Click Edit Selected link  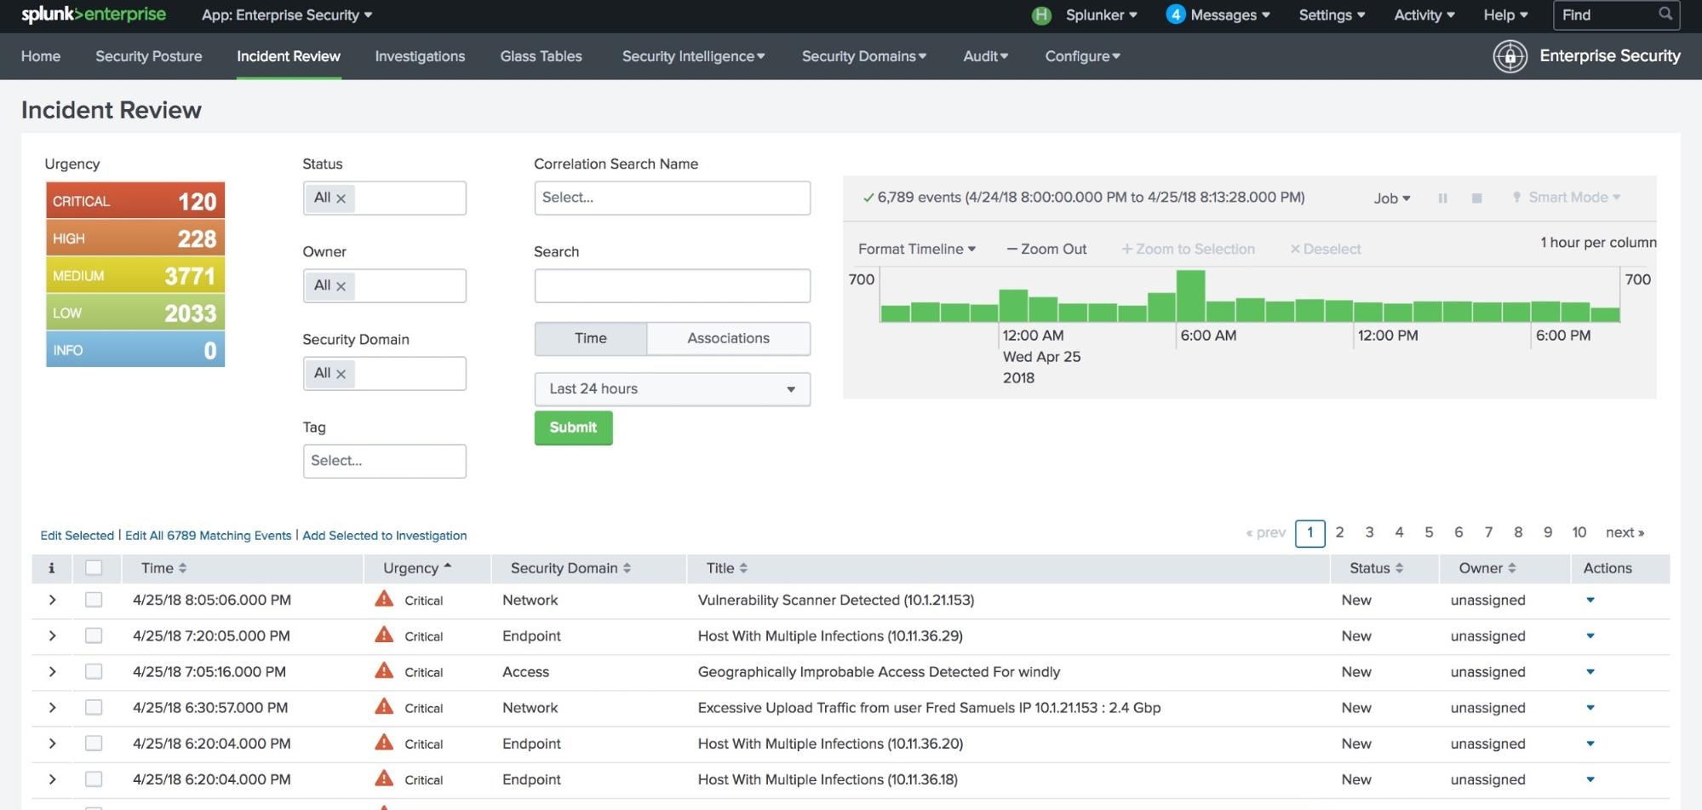point(77,536)
